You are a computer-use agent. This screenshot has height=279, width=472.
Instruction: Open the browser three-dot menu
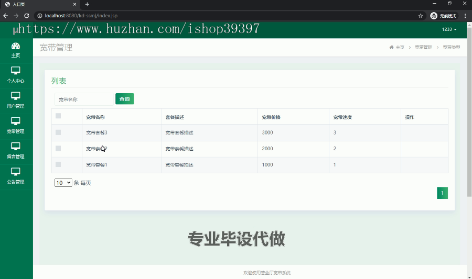point(465,16)
